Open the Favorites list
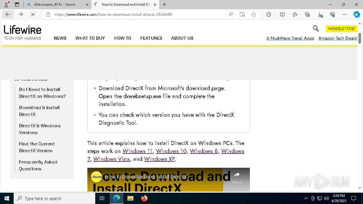 (x=295, y=14)
